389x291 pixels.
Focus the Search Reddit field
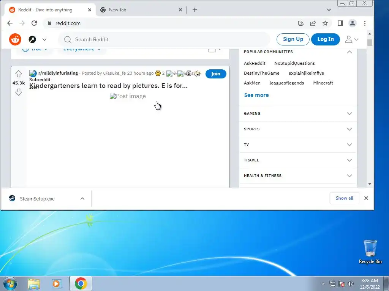(x=164, y=39)
